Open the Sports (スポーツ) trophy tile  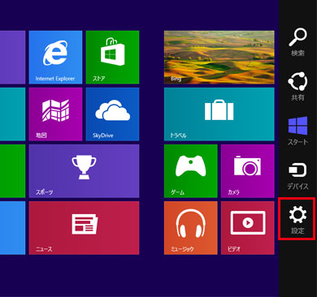click(x=84, y=171)
